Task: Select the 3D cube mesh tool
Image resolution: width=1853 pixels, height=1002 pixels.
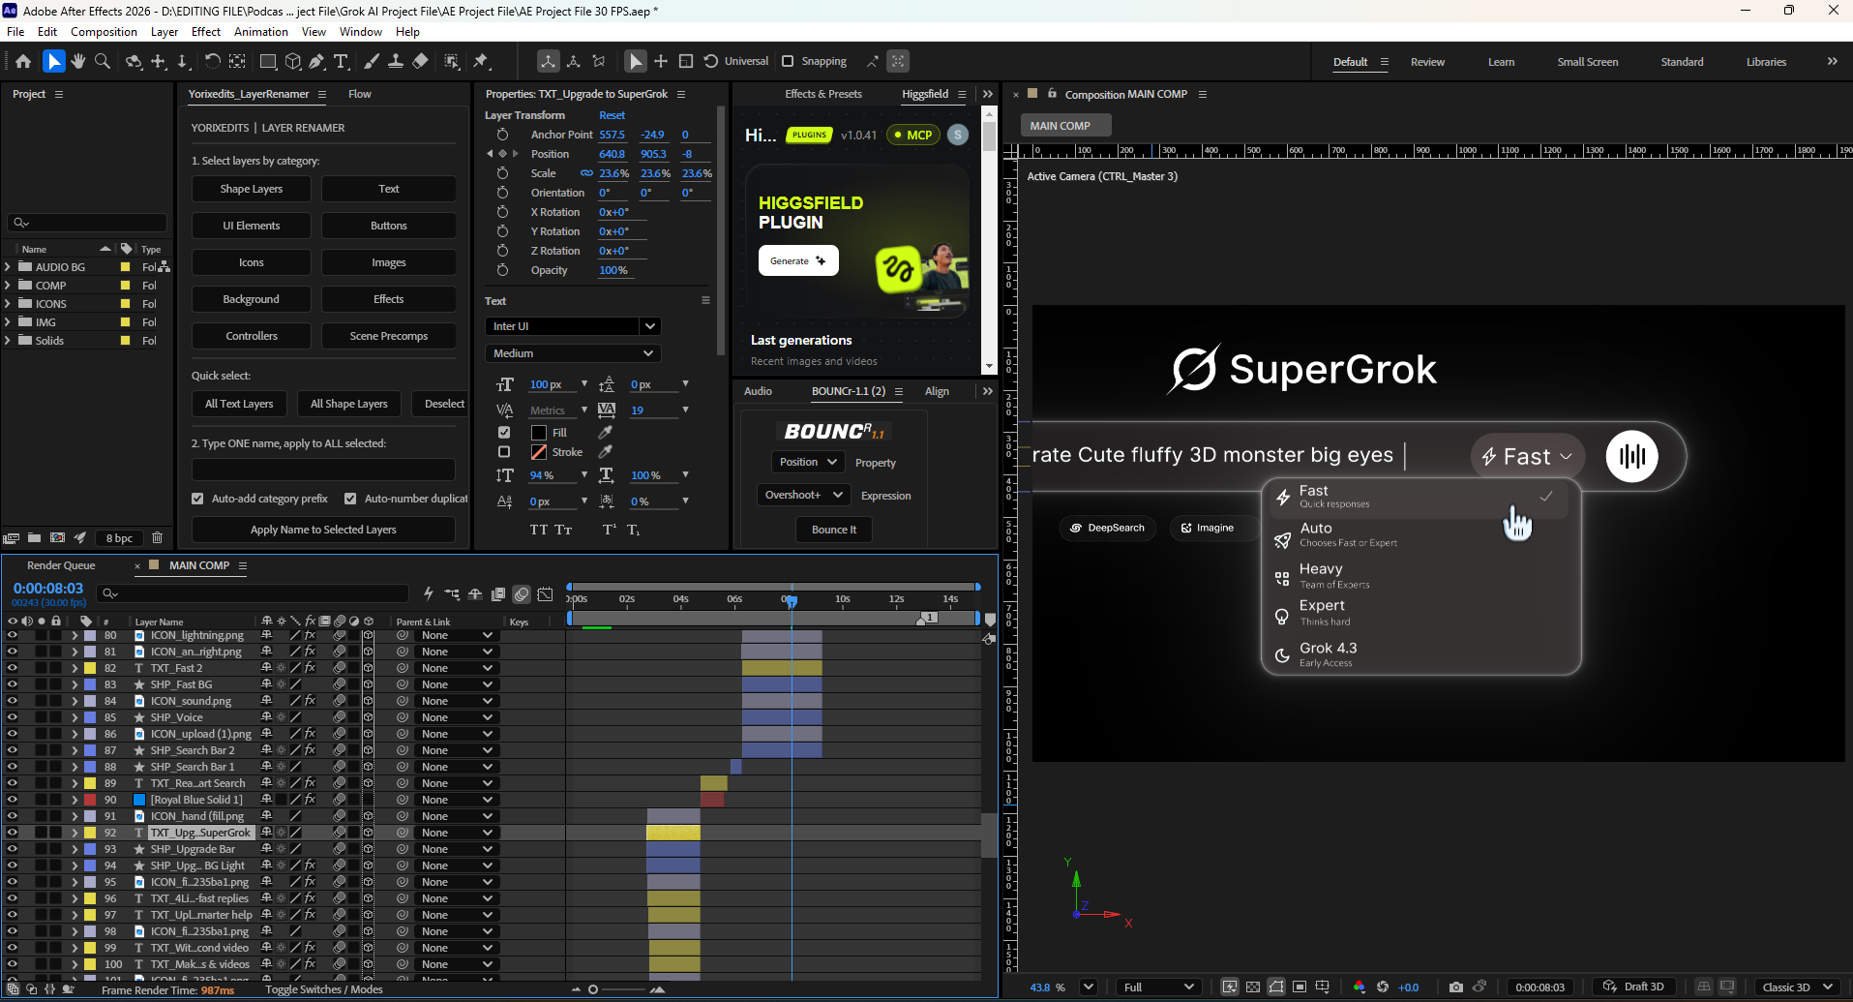Action: 292,61
